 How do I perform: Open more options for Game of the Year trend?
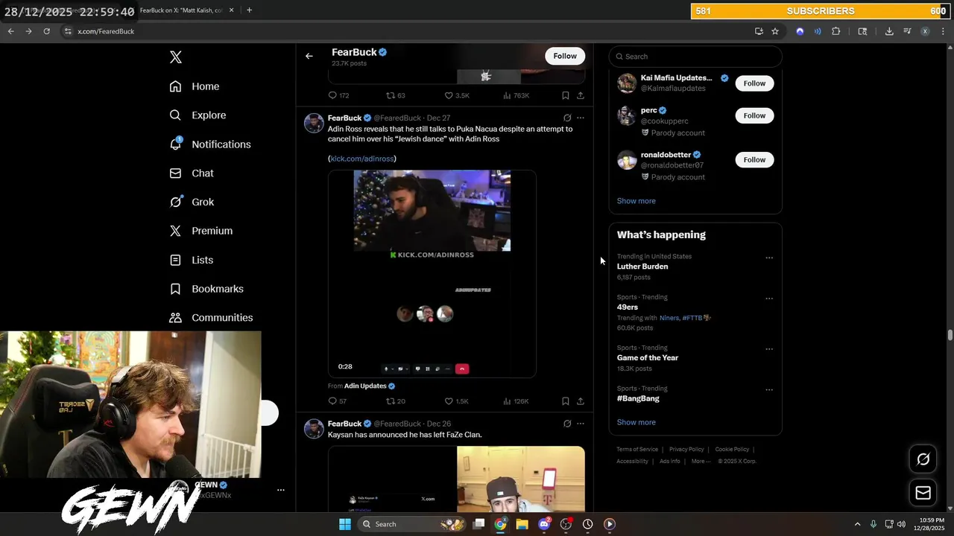point(769,349)
